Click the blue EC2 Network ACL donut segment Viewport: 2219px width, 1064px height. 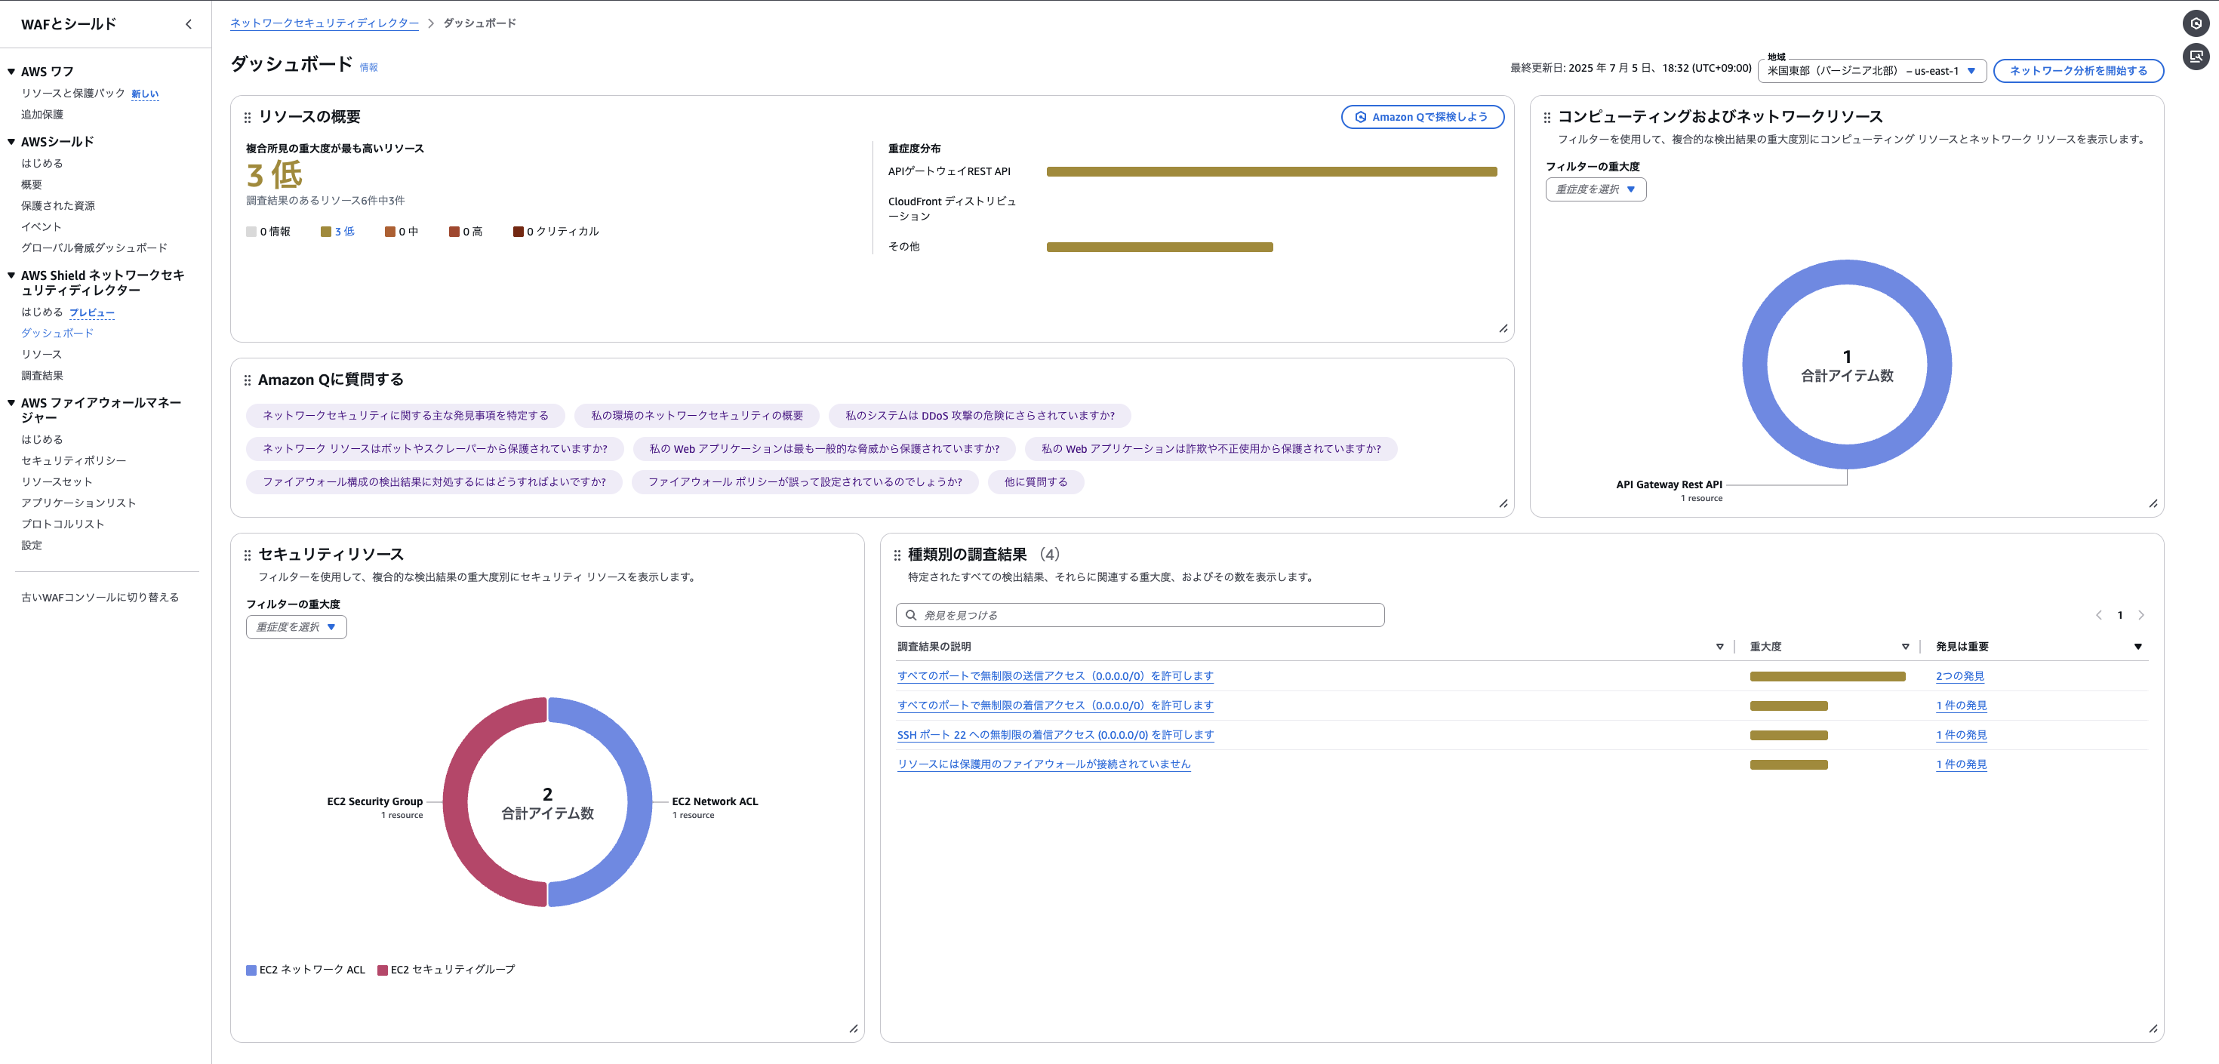click(639, 801)
